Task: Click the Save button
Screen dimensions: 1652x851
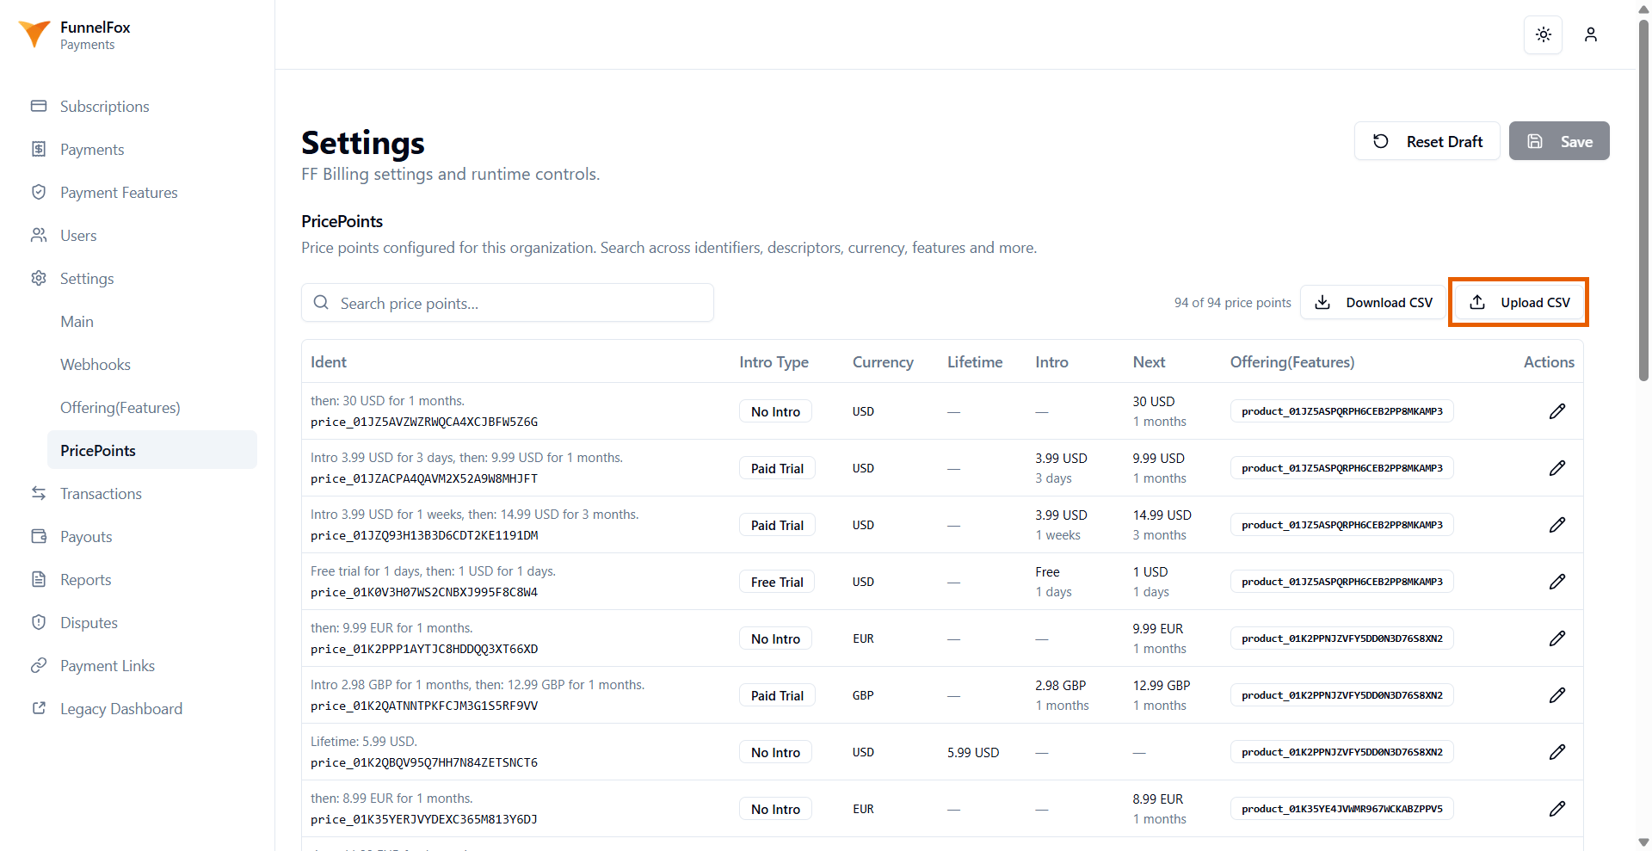Action: tap(1559, 141)
